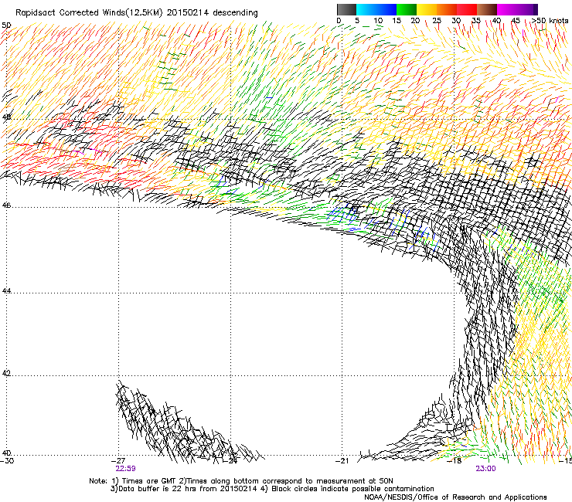Select the orange 25-30 knots legend segment
Screen dimensions: 572x502
pyautogui.click(x=447, y=9)
